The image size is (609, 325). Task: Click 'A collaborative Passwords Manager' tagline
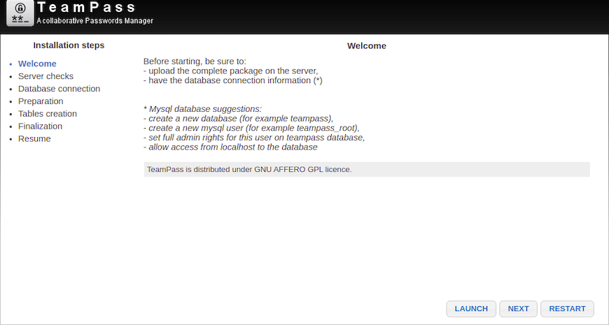(94, 20)
